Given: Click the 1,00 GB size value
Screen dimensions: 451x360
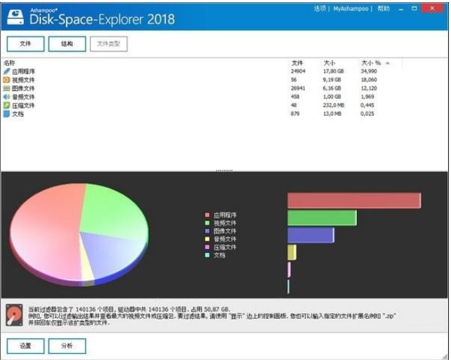Looking at the screenshot, I should (x=332, y=97).
